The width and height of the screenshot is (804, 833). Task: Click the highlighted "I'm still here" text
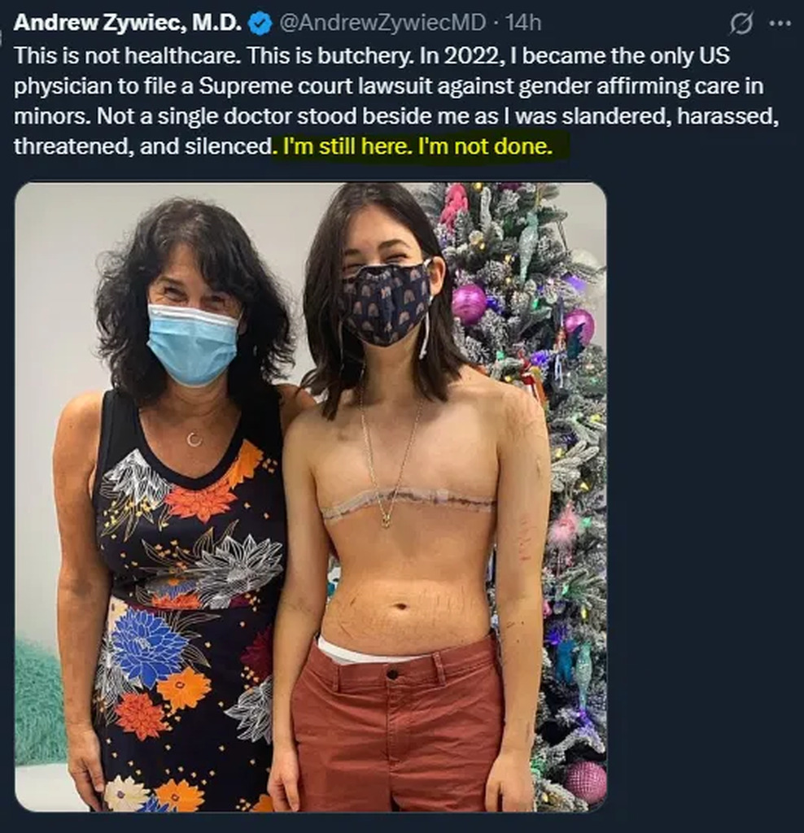pos(340,147)
